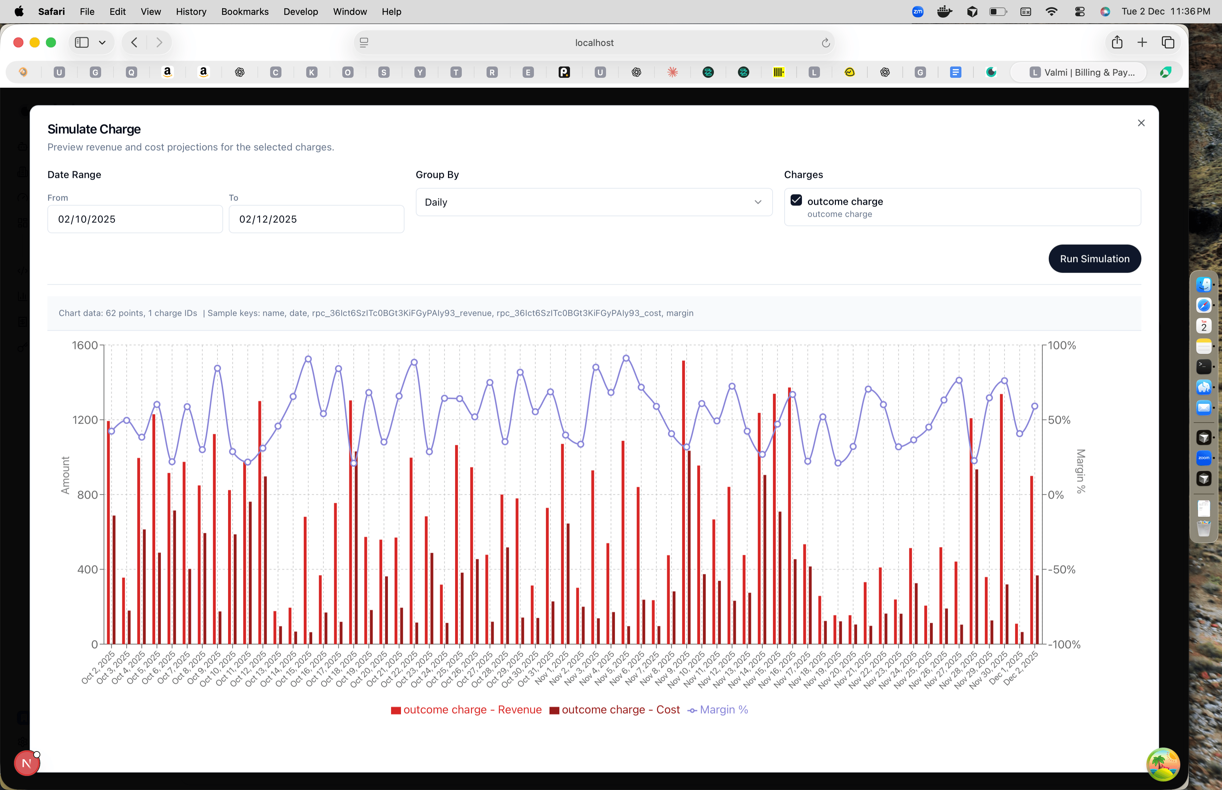Switch to Valmi Billing & Pay tab

click(x=1078, y=72)
